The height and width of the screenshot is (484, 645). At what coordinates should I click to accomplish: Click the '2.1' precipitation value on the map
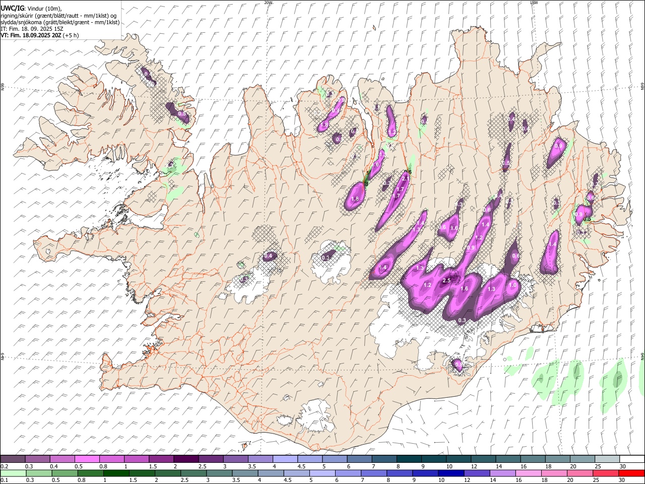point(405,178)
